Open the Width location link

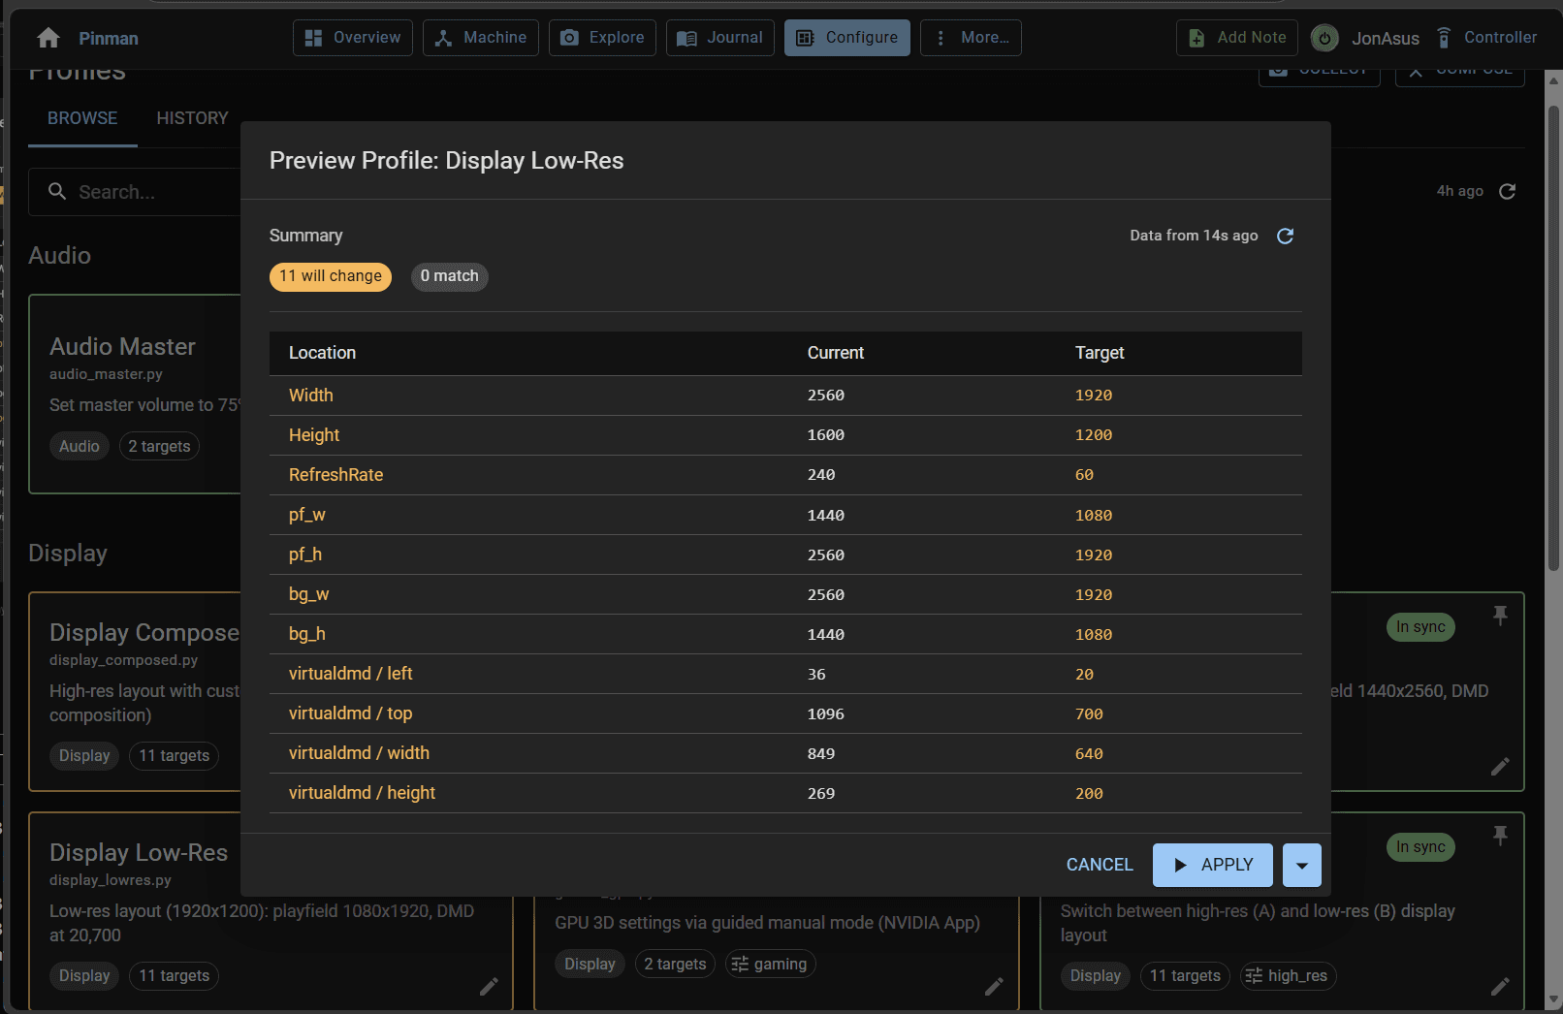(310, 396)
